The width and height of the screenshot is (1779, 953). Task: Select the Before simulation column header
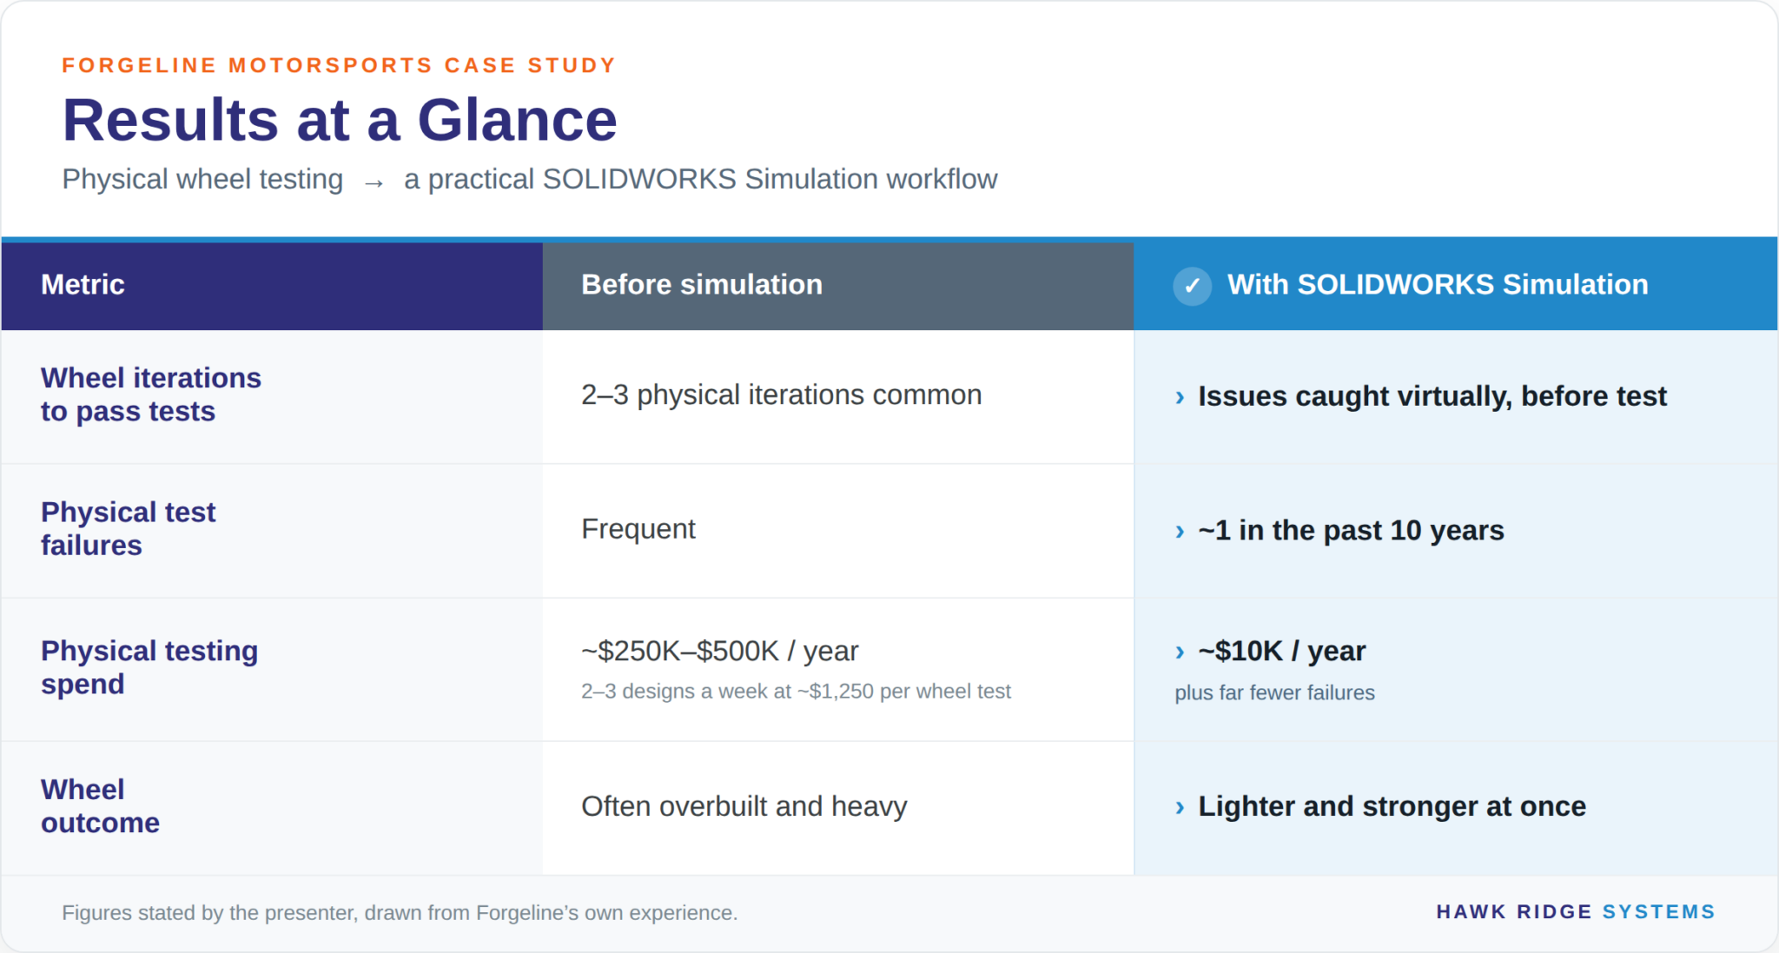838,285
